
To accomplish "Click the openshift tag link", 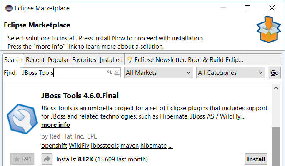I will point(54,146).
